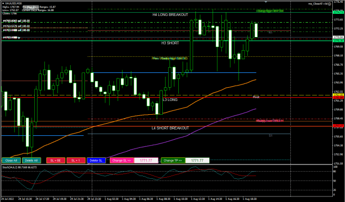Click the Pivot line label
The image size is (345, 202).
point(256,97)
